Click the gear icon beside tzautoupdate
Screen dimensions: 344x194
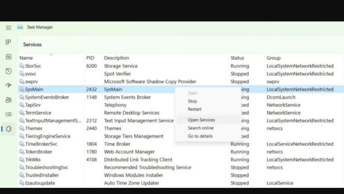click(22, 183)
